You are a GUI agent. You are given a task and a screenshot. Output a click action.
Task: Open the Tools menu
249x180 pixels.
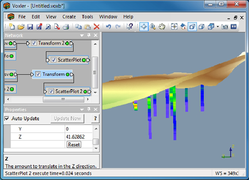tap(87, 17)
